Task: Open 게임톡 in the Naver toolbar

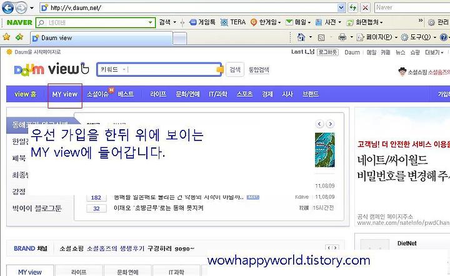Action: click(202, 22)
